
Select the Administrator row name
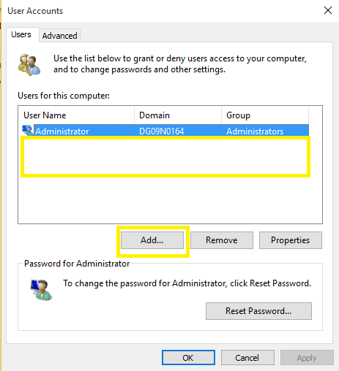(62, 131)
